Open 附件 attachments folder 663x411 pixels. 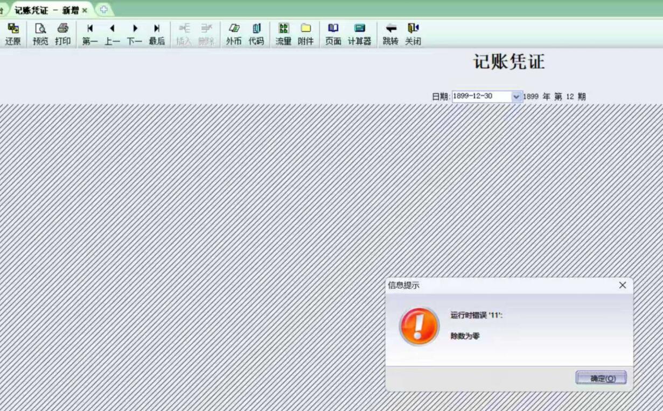pos(306,34)
